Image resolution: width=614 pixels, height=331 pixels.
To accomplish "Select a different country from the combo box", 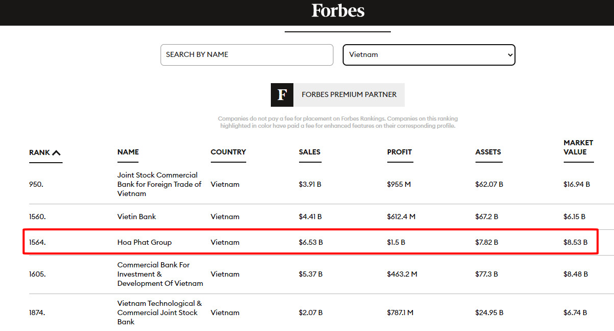I will coord(429,55).
